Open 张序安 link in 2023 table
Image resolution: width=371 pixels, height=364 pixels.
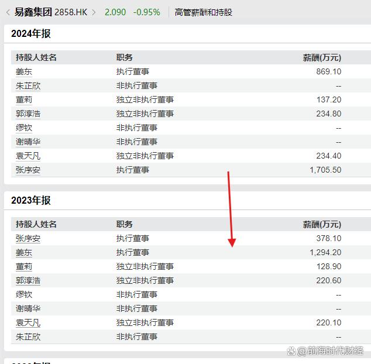pyautogui.click(x=28, y=238)
